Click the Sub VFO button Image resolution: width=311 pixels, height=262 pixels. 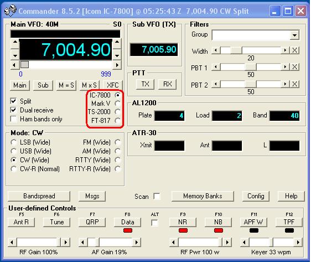[43, 85]
